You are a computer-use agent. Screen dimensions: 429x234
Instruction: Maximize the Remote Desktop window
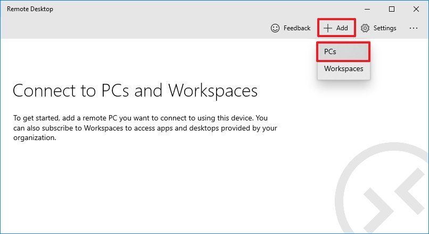coord(392,9)
